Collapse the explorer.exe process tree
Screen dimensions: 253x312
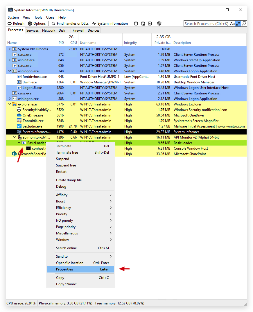(10, 104)
